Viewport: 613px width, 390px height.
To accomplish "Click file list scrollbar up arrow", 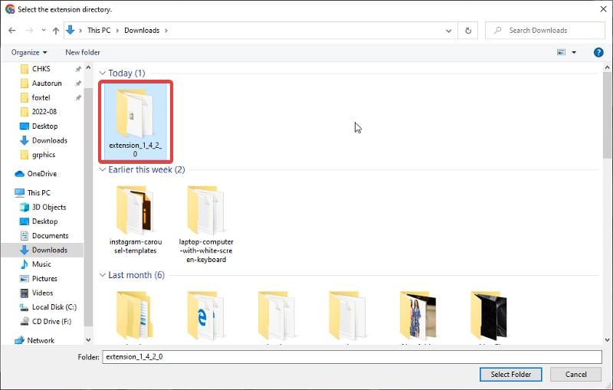I will coord(607,67).
